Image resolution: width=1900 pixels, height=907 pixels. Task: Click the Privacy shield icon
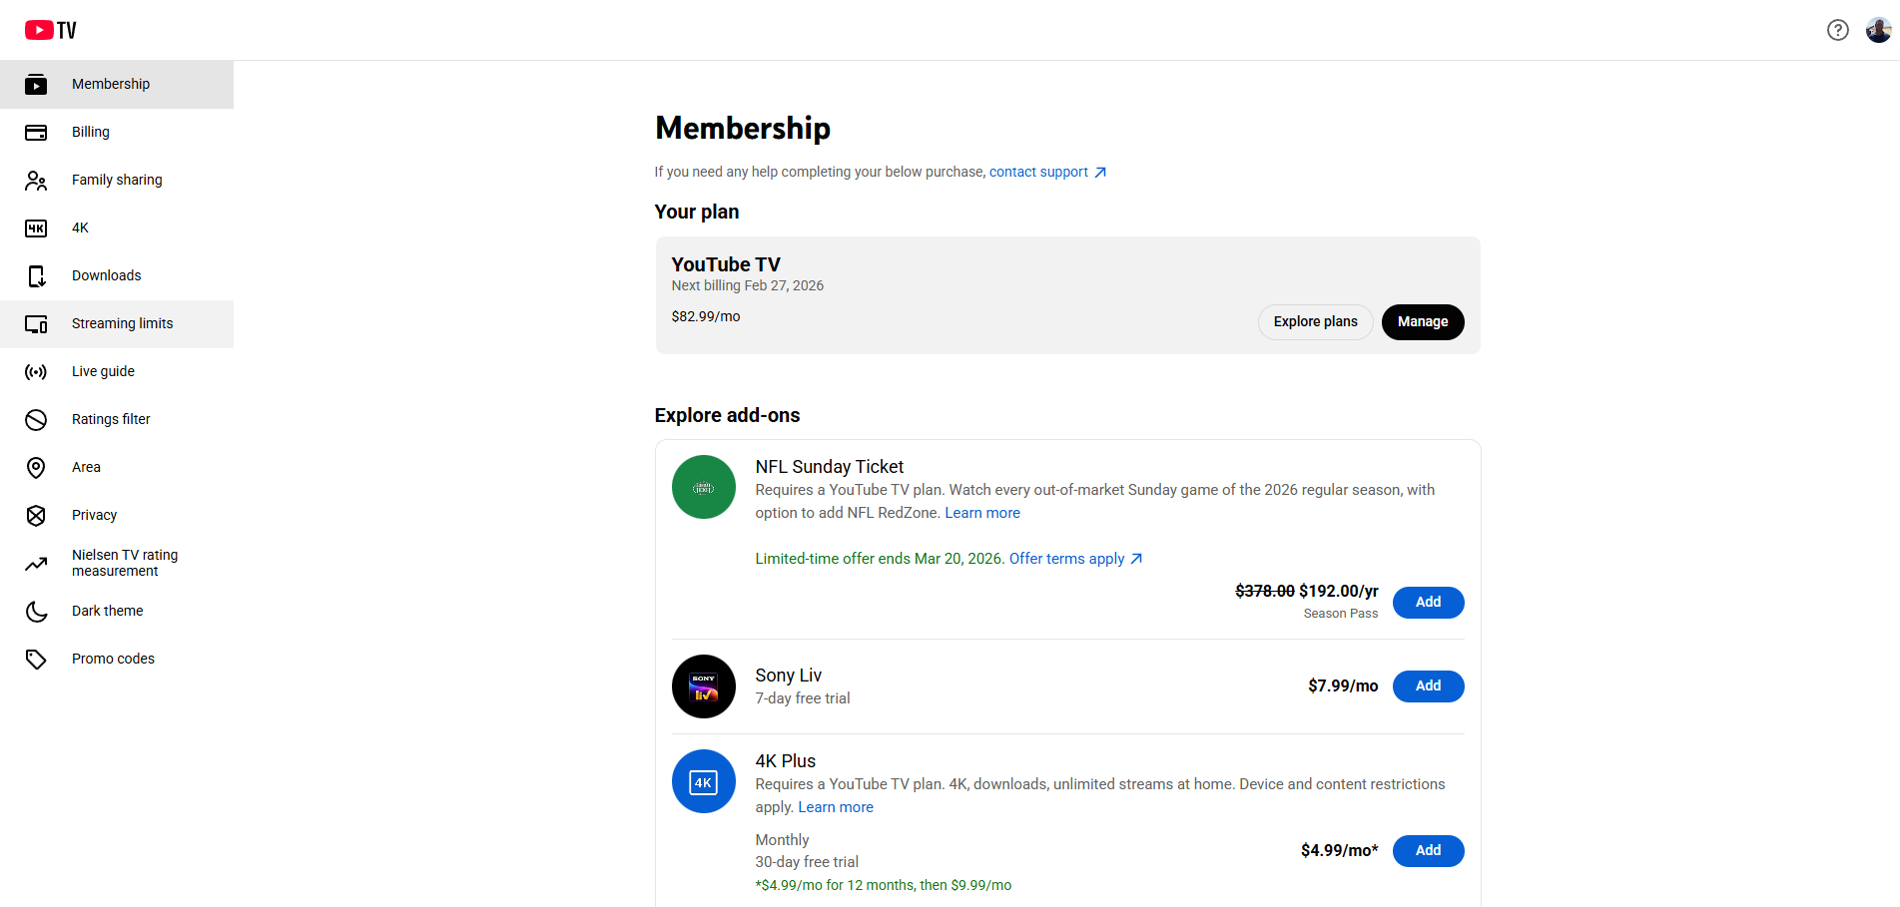(36, 515)
